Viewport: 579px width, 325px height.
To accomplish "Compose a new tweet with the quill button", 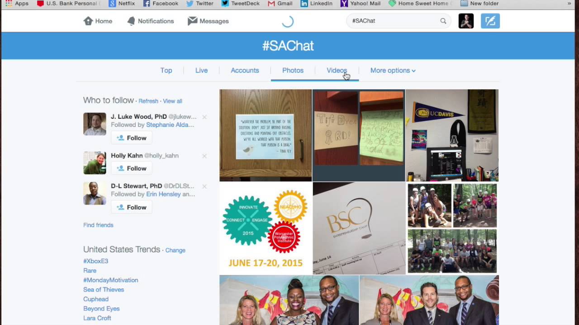I will pyautogui.click(x=490, y=21).
